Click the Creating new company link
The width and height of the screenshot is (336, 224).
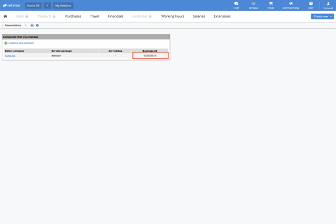(21, 43)
